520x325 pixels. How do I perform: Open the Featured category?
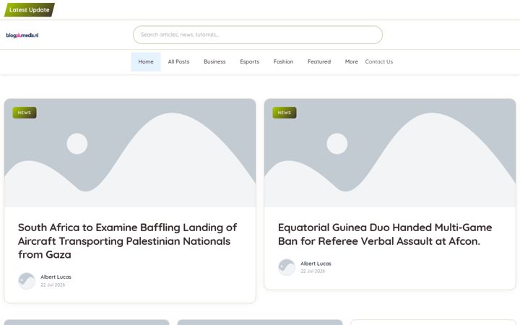point(319,61)
